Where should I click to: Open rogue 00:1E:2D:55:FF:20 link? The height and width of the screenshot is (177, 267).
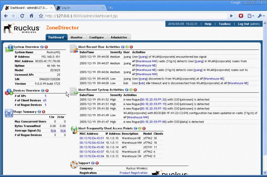tap(153, 99)
